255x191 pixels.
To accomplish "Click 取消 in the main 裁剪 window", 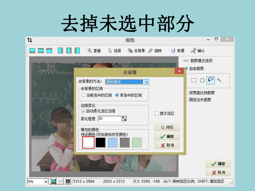I will [218, 172].
